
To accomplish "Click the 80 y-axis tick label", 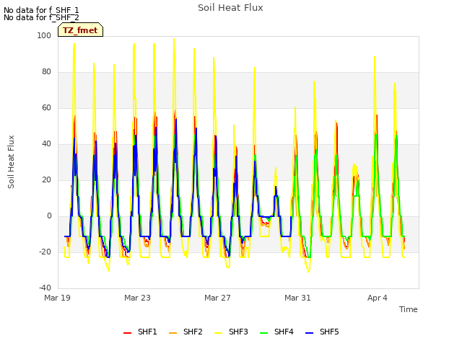I will point(46,72).
